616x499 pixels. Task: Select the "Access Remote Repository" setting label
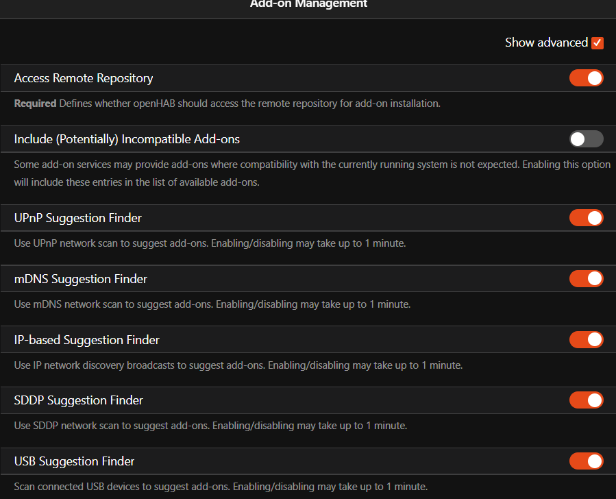point(84,78)
